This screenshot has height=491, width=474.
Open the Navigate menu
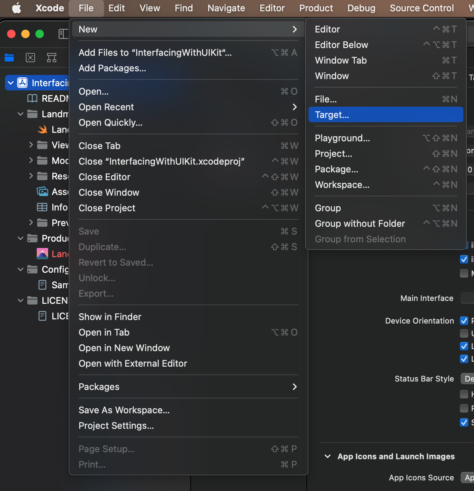click(x=226, y=8)
